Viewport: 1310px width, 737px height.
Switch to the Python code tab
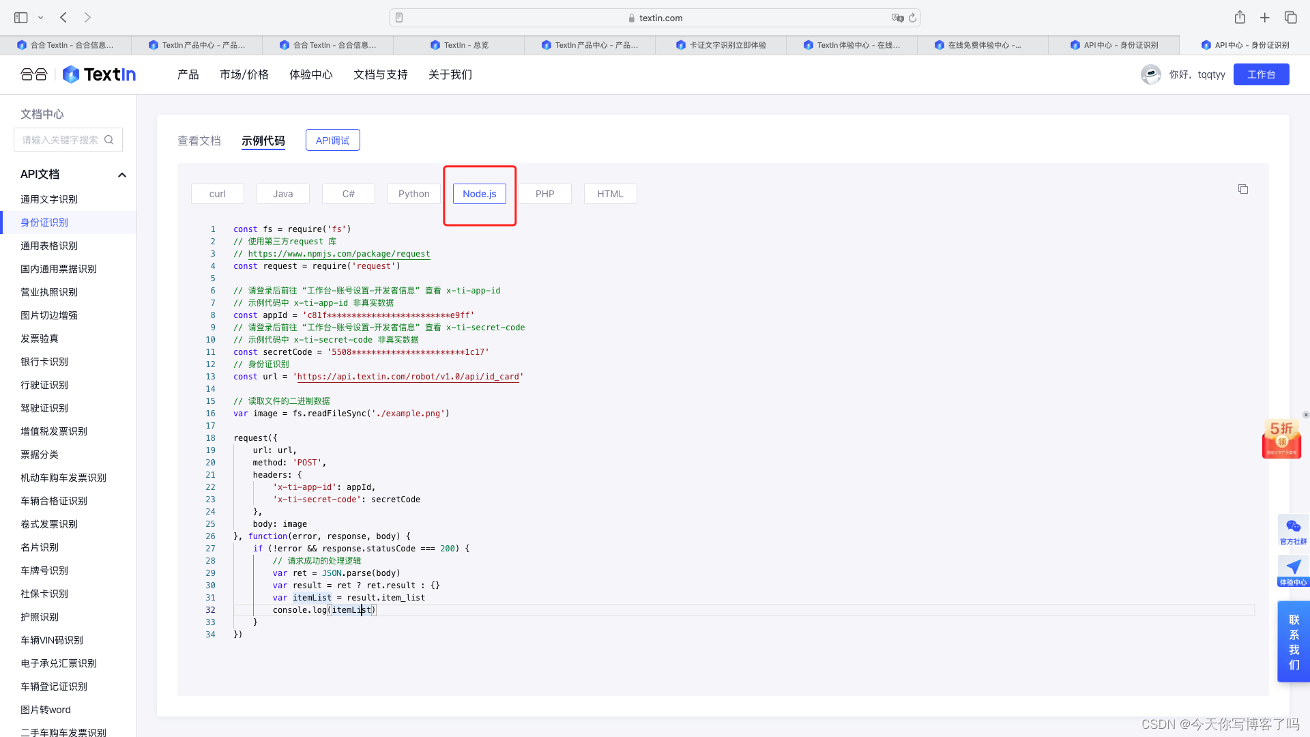click(x=413, y=194)
